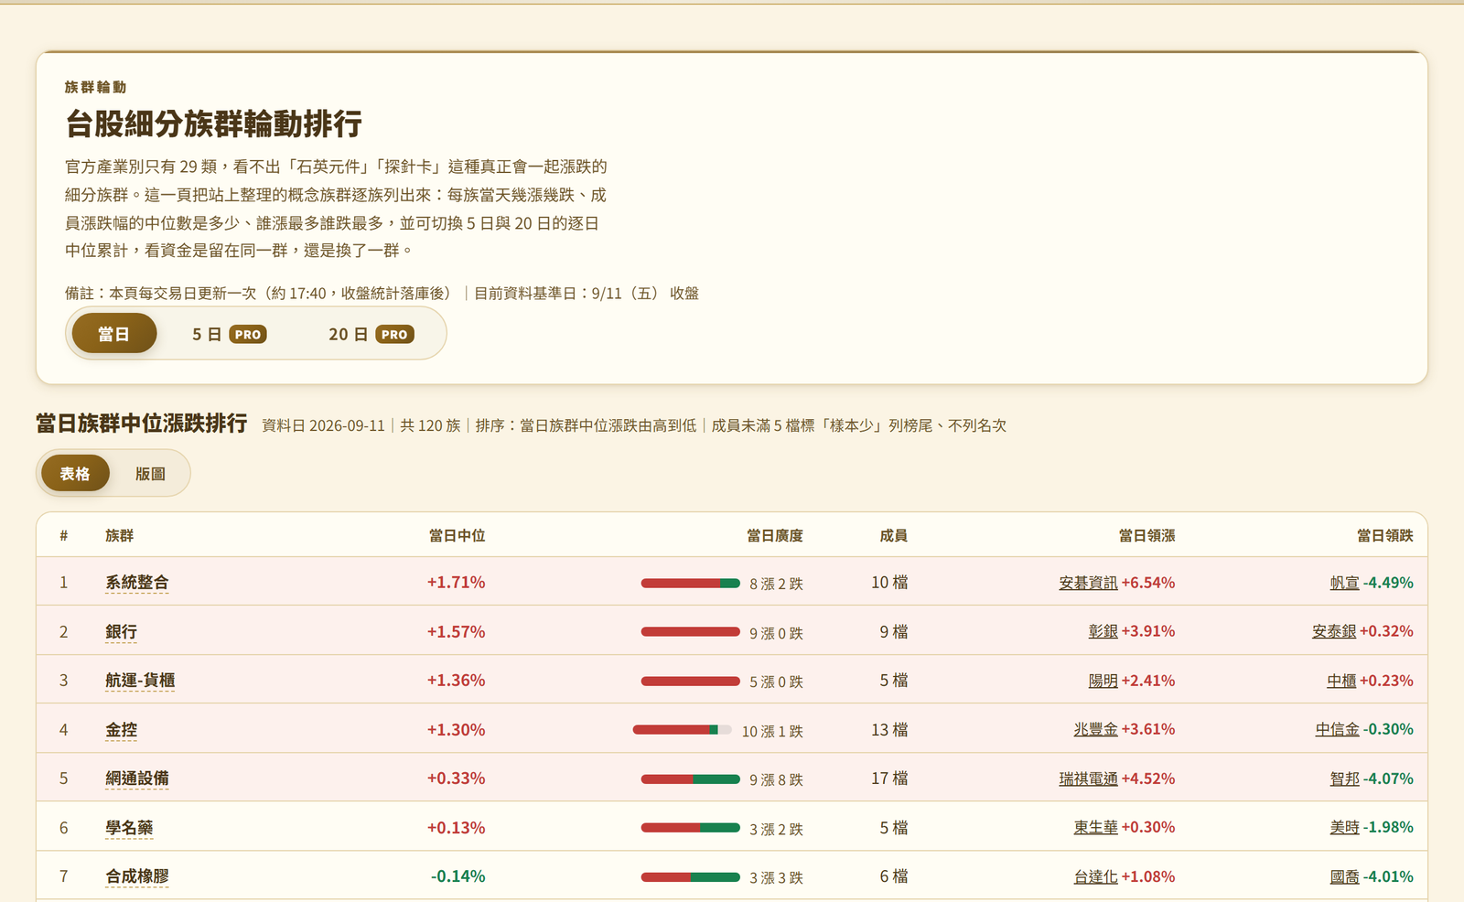Open the 陽明 stock link
1464x902 pixels.
coord(1103,681)
